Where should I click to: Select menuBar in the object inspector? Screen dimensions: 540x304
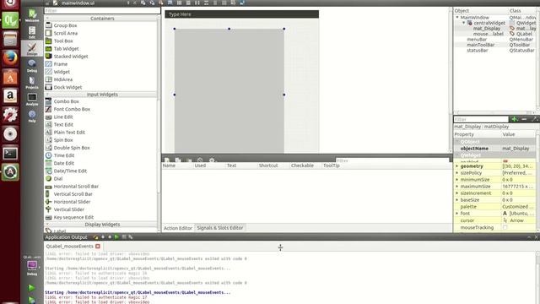click(477, 40)
